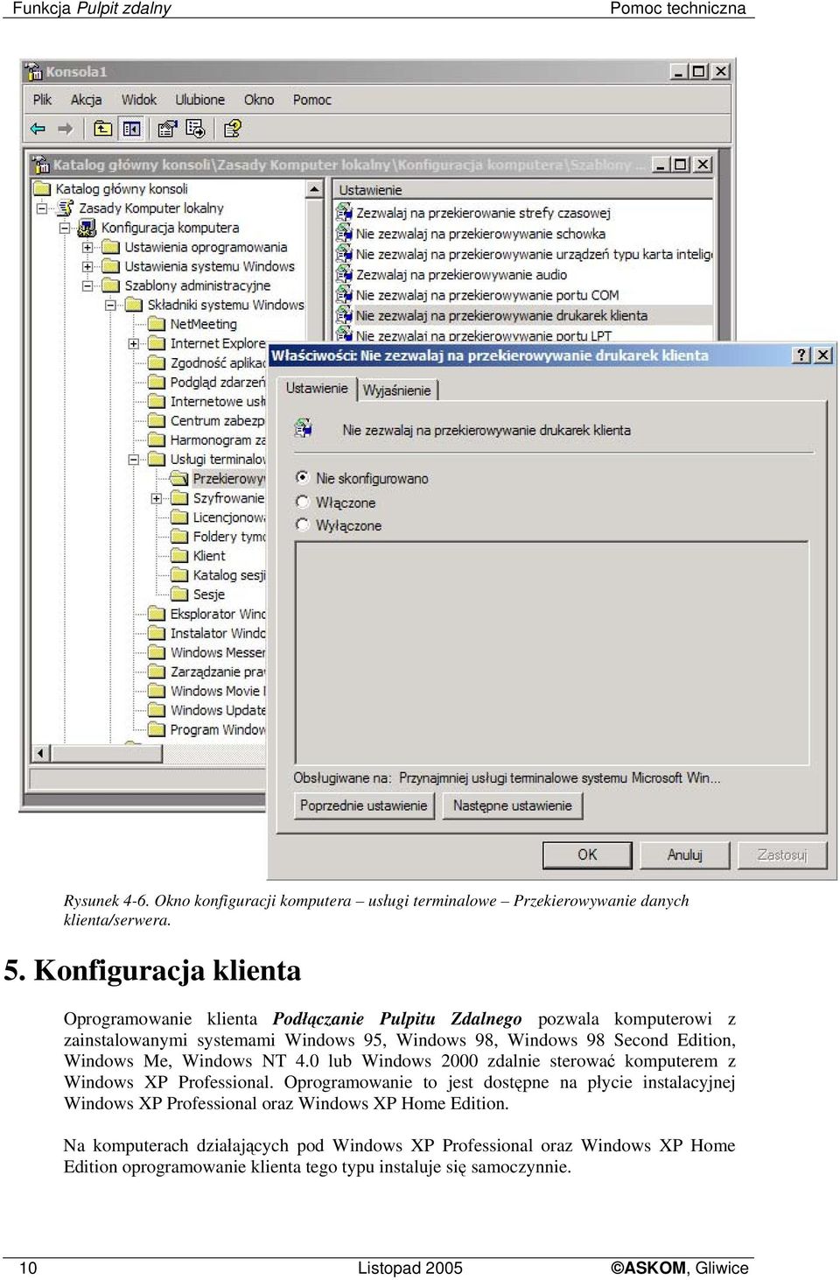Click policy icon beside 'Zezwalaj na przekierowywanie audio'
The width and height of the screenshot is (840, 1280).
tap(344, 275)
